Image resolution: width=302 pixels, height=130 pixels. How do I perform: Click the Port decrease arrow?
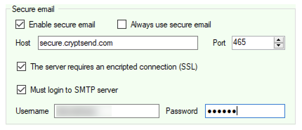click(x=278, y=45)
